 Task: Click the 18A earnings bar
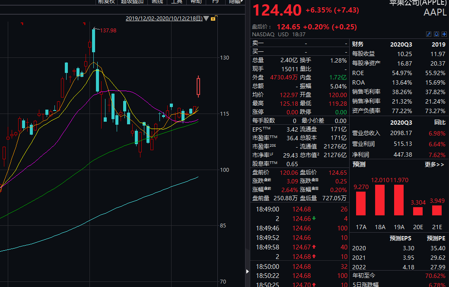[x=380, y=200]
